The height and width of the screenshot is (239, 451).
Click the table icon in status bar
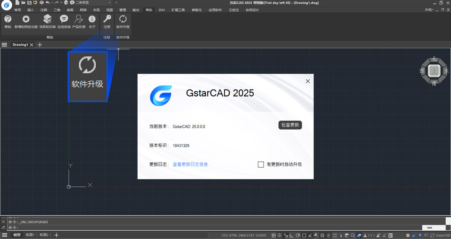click(390, 235)
